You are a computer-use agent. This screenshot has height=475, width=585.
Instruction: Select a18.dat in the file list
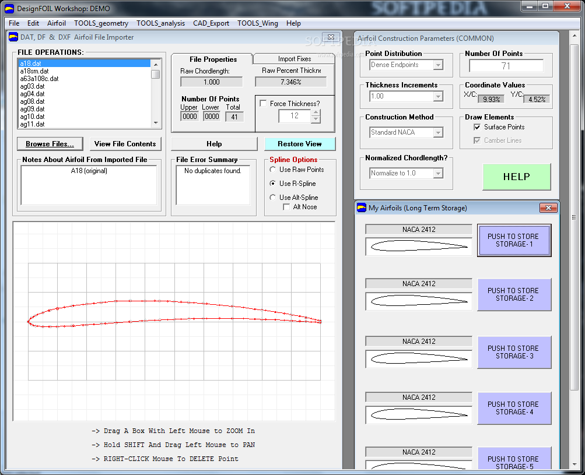85,64
